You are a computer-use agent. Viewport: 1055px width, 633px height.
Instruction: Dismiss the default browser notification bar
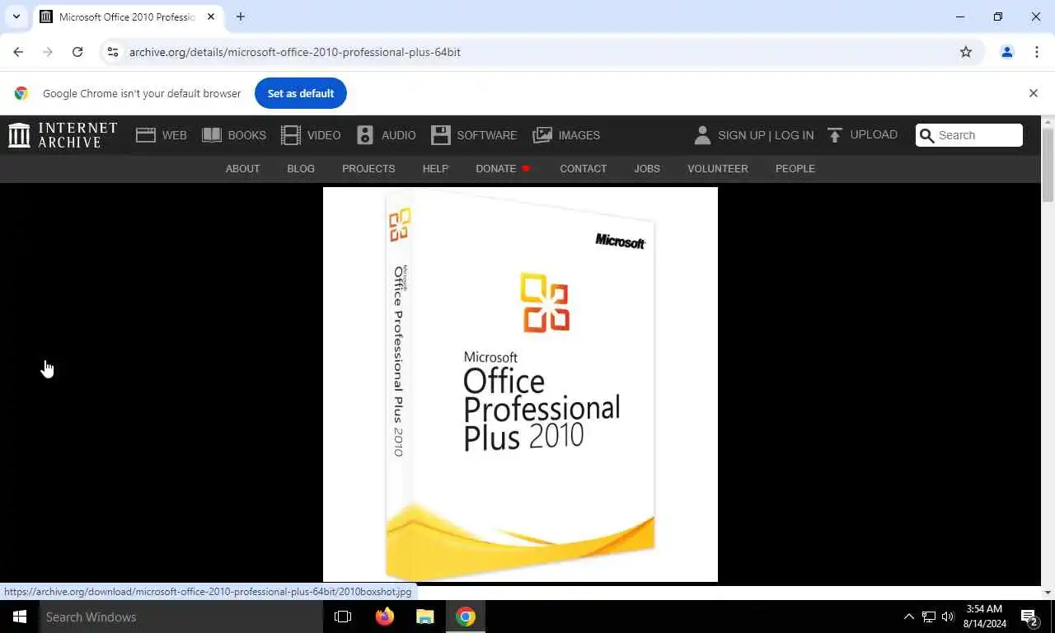click(1033, 93)
